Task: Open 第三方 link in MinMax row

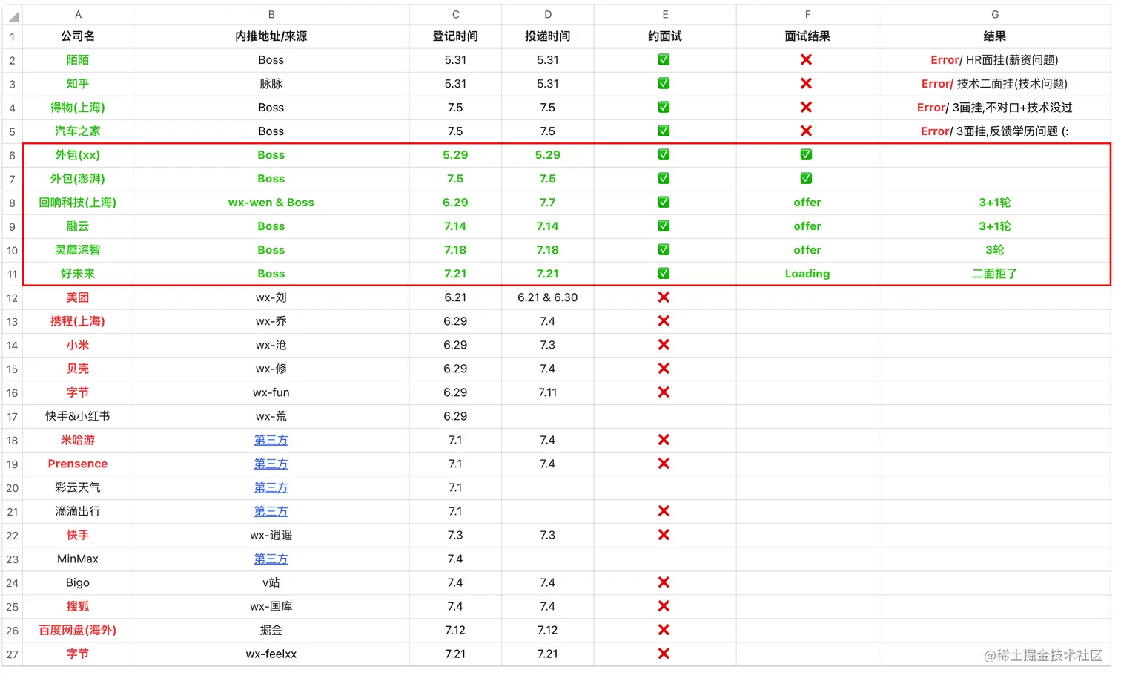Action: tap(271, 559)
